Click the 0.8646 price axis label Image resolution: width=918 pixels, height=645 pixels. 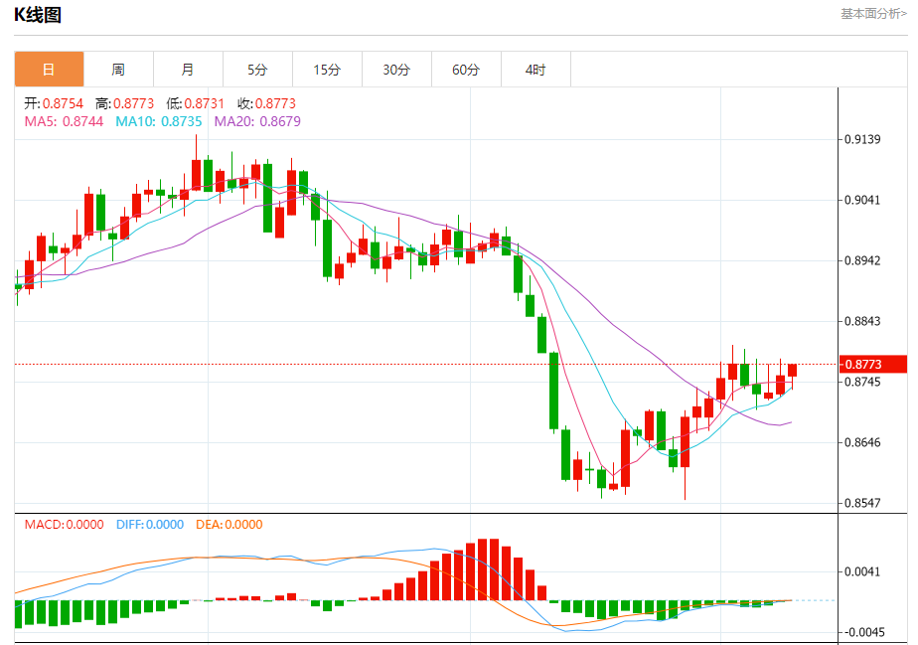point(861,442)
